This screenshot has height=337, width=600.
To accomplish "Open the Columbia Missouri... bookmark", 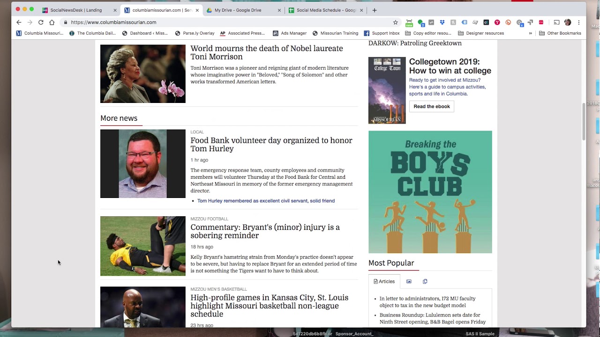I will pyautogui.click(x=40, y=33).
